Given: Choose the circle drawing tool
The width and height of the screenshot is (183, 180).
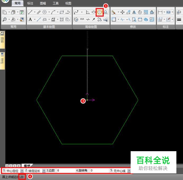Looking at the screenshot, I should click(x=45, y=12).
